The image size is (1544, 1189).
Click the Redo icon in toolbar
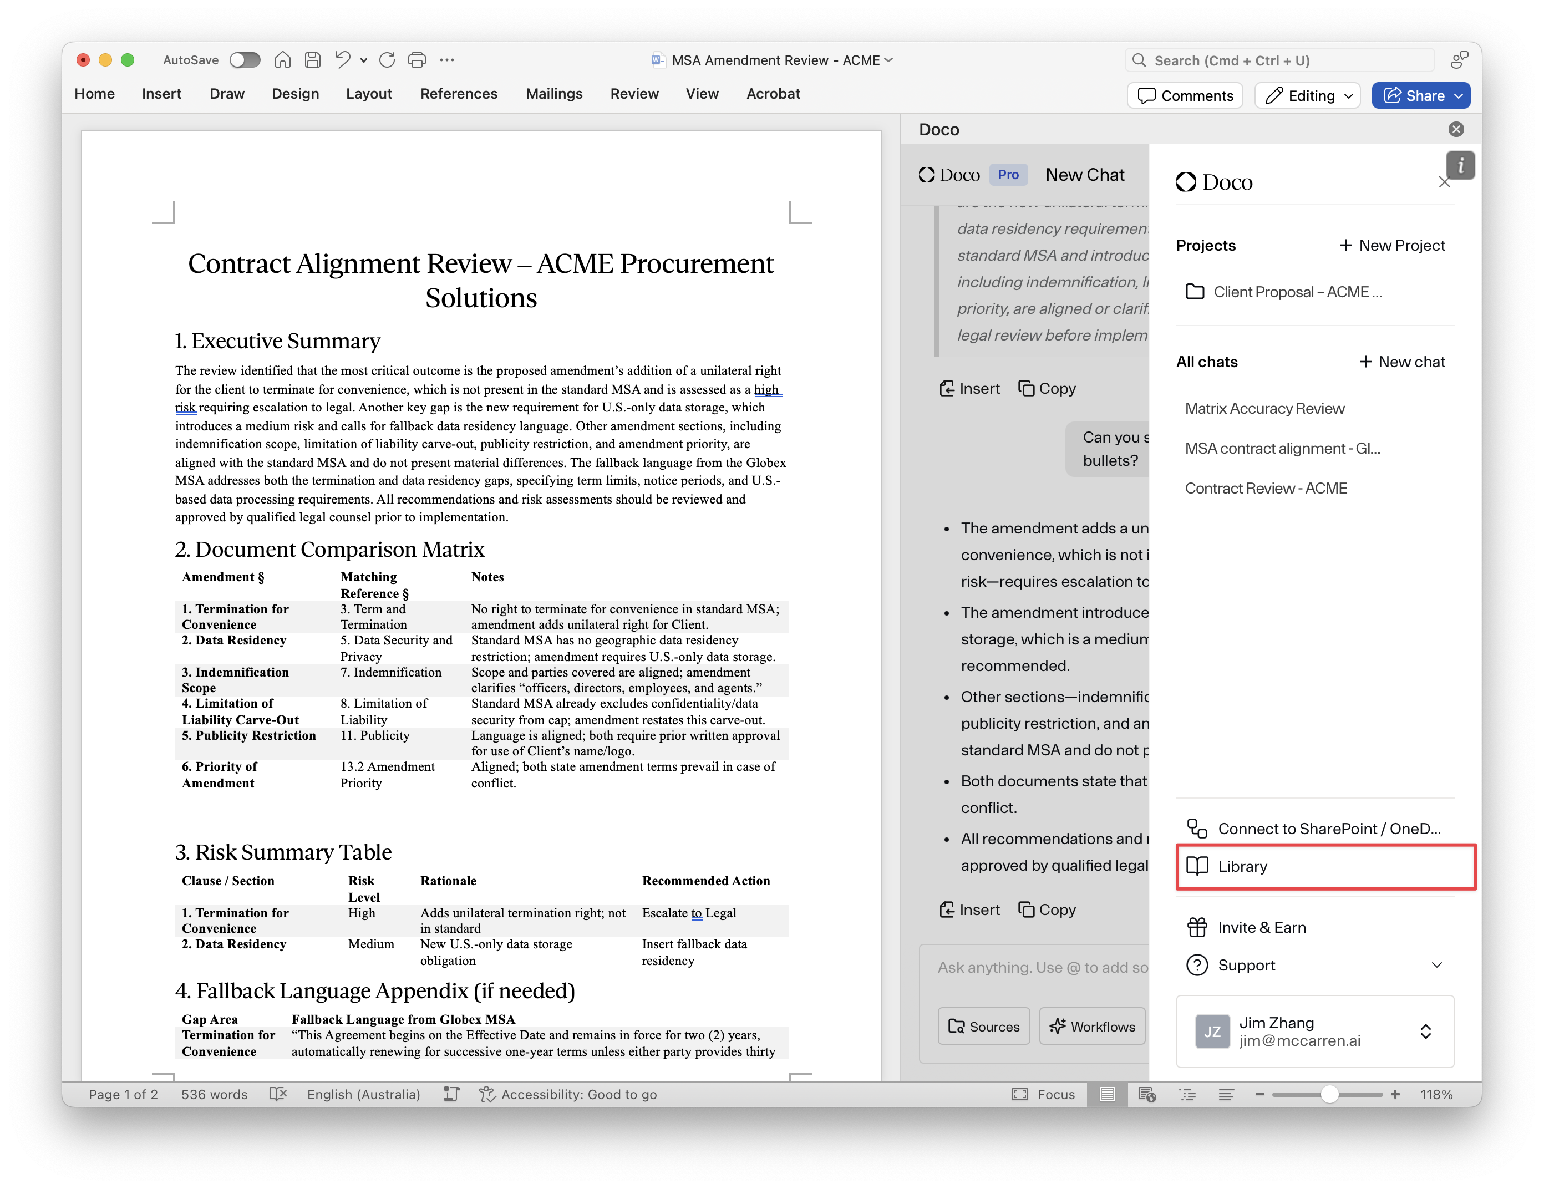[387, 60]
